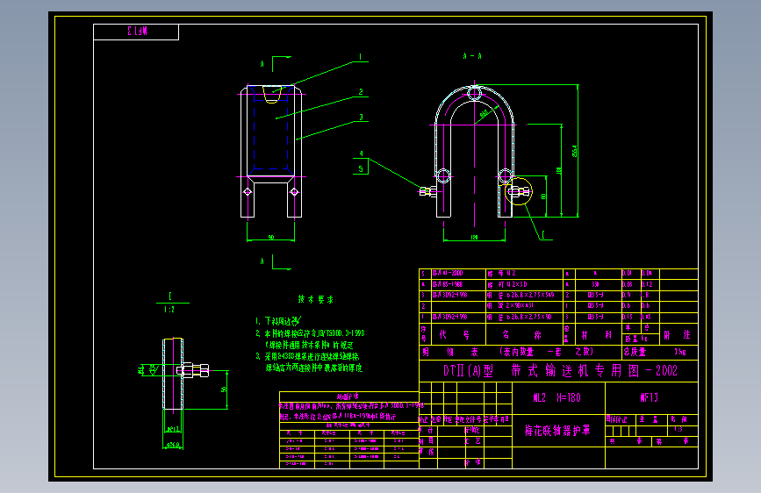761x493 pixels.
Task: Click the '1:3' scale value in title block
Action: (678, 430)
